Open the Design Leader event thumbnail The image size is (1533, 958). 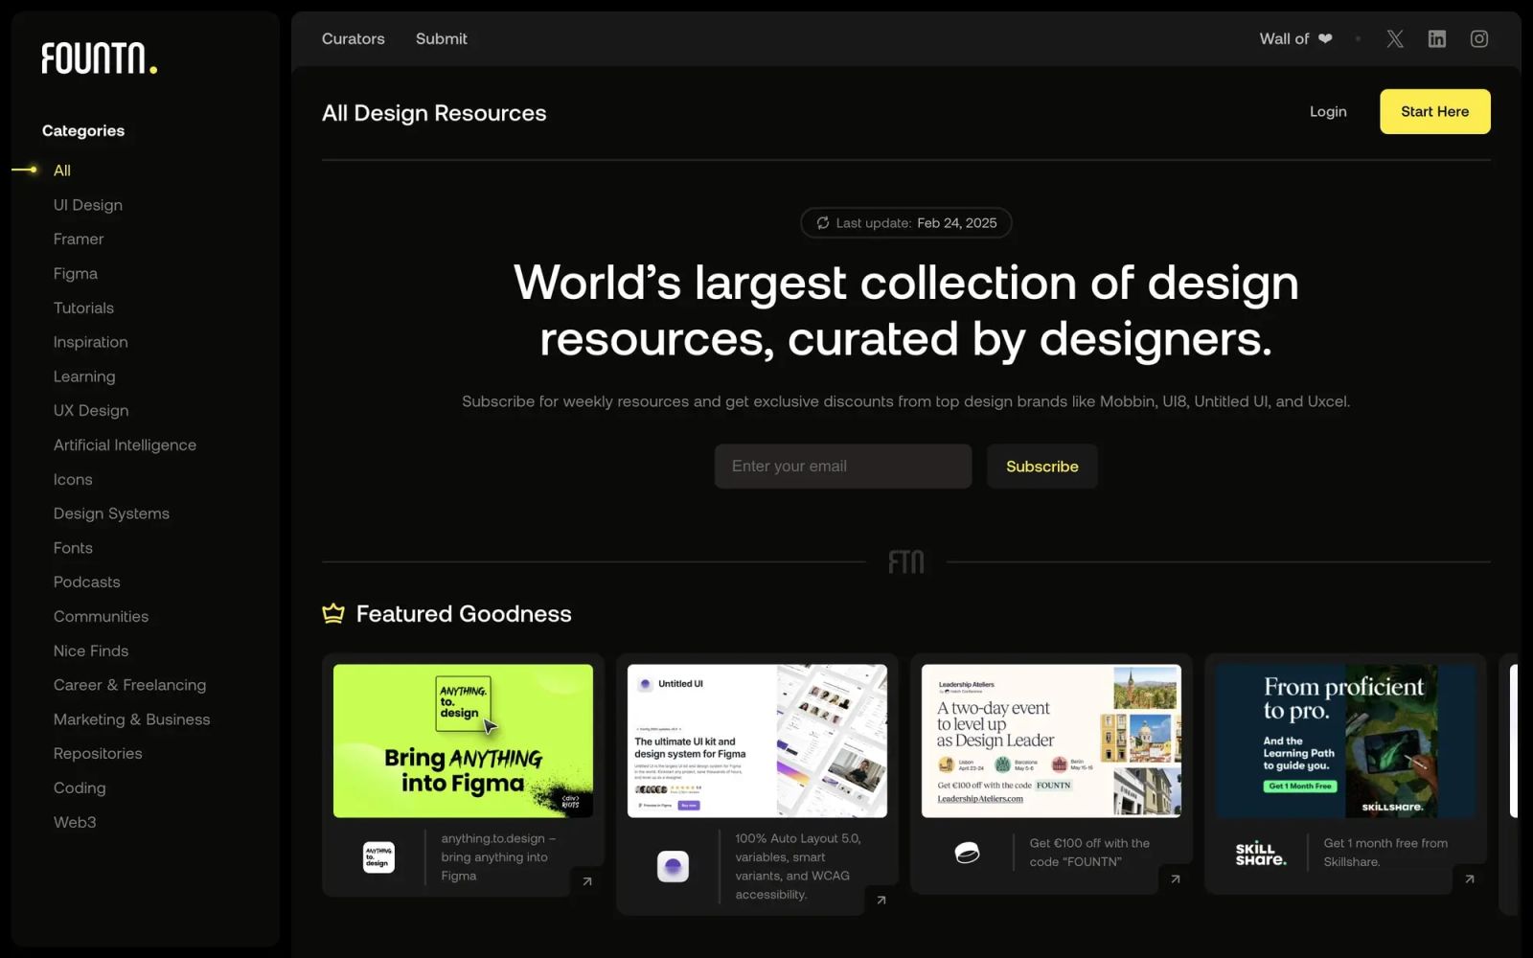tap(1051, 741)
